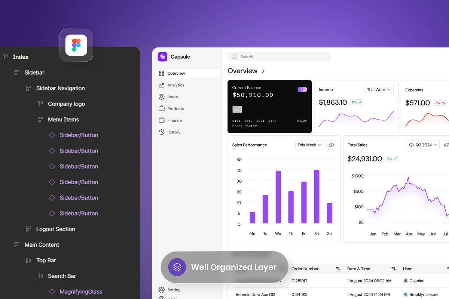Click the Expenses 2% decrease badge
The height and width of the screenshot is (299, 449).
point(440,103)
